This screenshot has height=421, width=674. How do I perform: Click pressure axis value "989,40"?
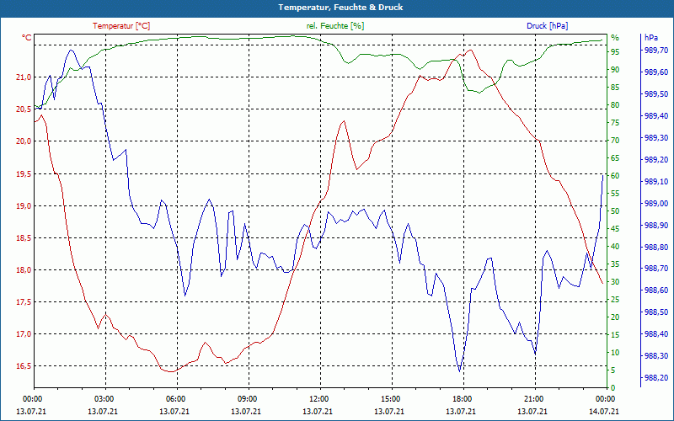[656, 116]
